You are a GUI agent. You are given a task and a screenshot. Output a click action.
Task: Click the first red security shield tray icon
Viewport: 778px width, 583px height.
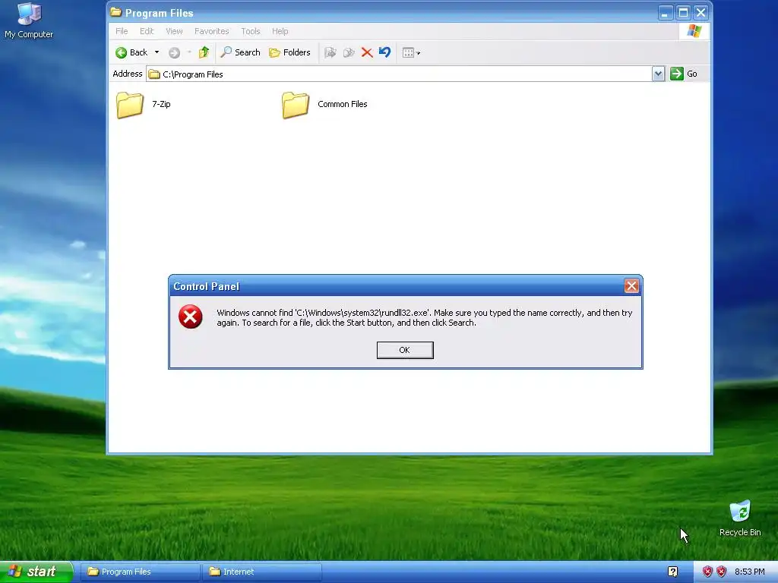click(707, 572)
